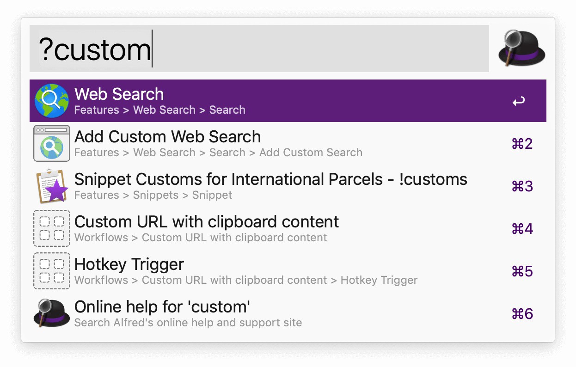The image size is (576, 367).
Task: Select Custom URL with clipboard content result
Action: point(207,222)
